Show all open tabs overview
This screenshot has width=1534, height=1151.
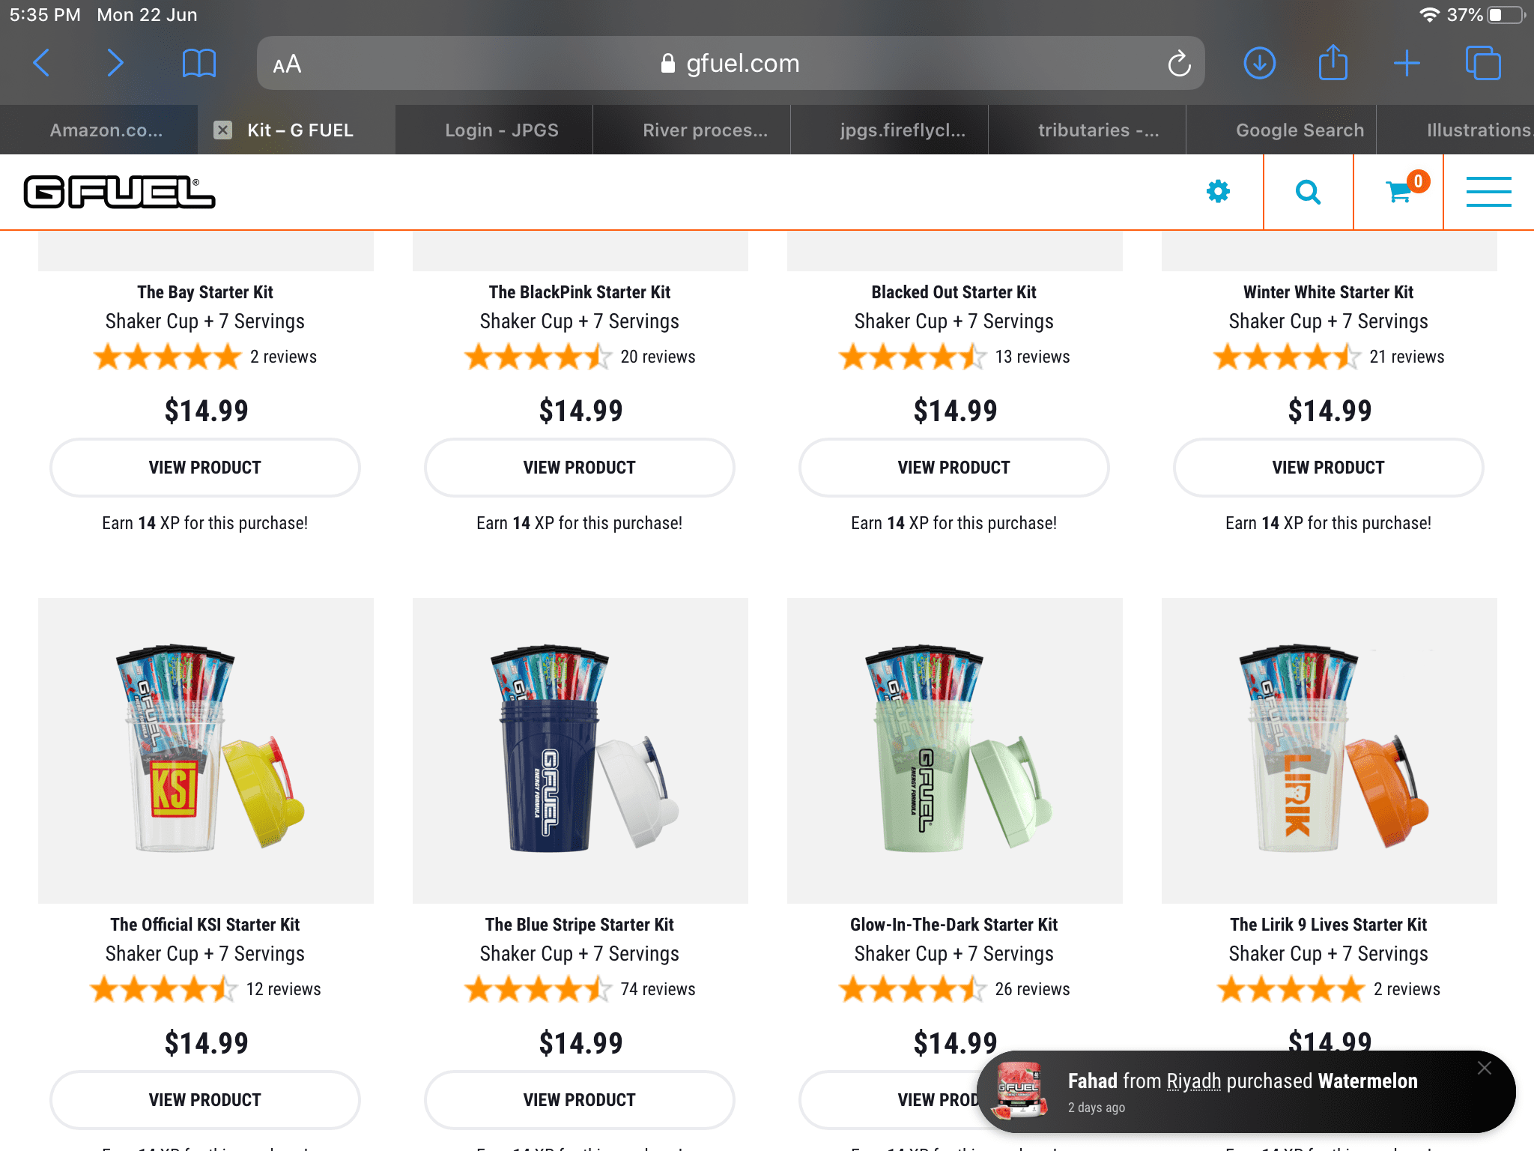coord(1483,63)
